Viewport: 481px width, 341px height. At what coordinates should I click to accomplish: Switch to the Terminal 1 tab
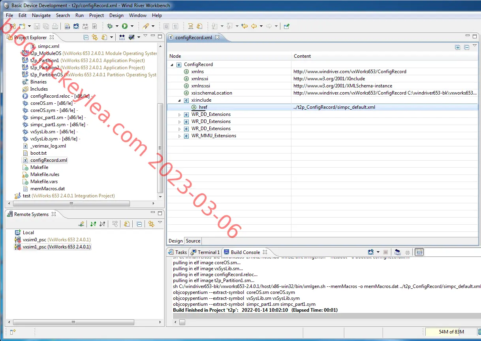tap(205, 252)
